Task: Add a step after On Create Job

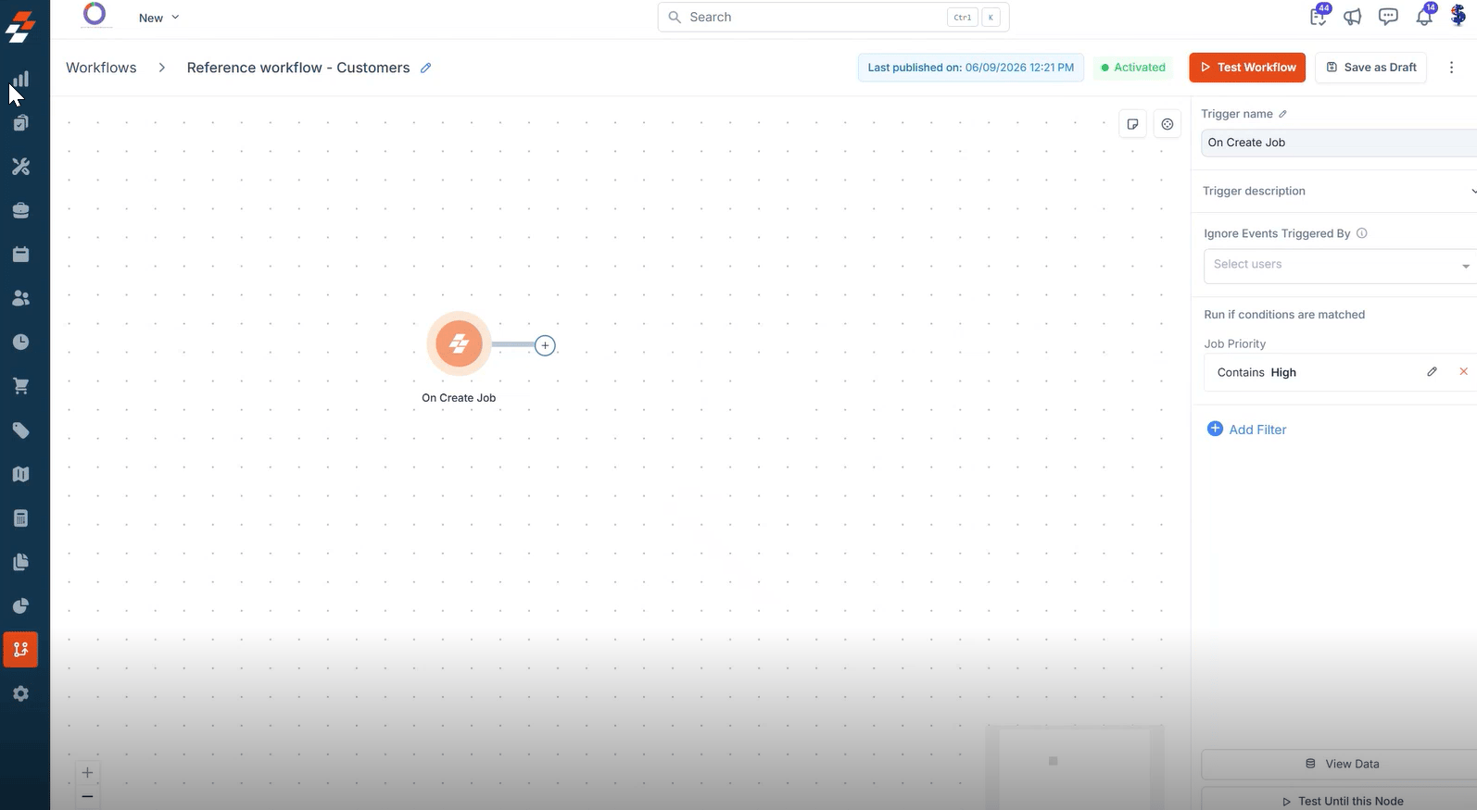Action: tap(545, 345)
